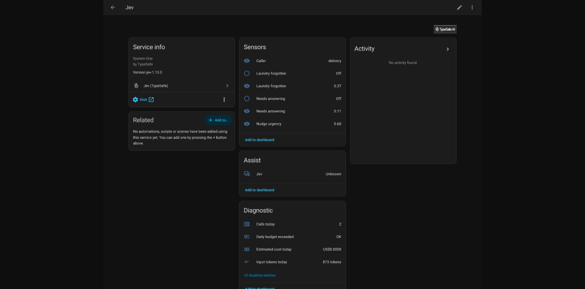Click the 873 tokens value
The image size is (585, 289).
[332, 262]
